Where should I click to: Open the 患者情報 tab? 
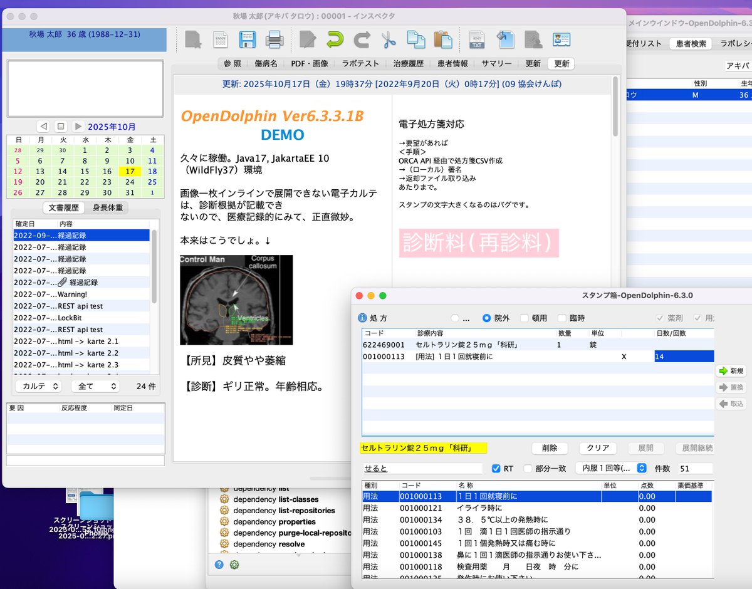coord(452,64)
